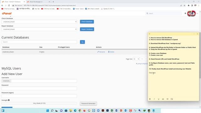Reload the page with the refresh icon

(x=9, y=6)
